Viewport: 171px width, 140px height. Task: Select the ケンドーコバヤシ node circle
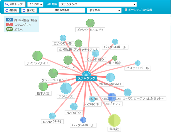(53, 73)
